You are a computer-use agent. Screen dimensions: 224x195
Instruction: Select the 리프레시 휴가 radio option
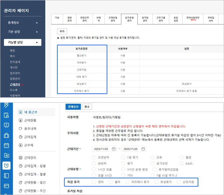(128, 182)
